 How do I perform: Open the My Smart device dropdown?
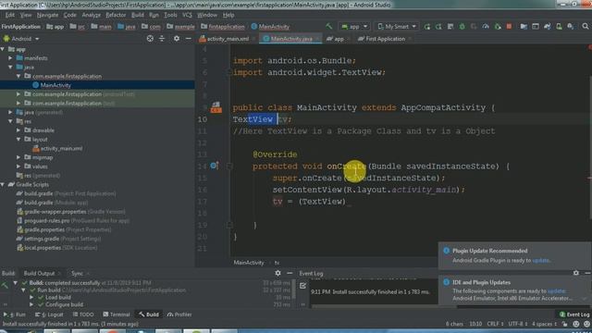tap(397, 27)
